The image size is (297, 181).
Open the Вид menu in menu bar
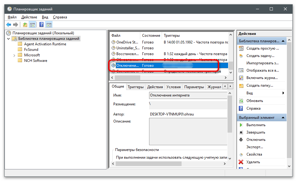click(45, 17)
